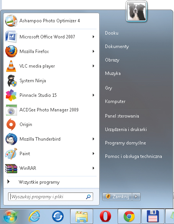
Task: Open Dokumenty library
Action: [x=117, y=46]
